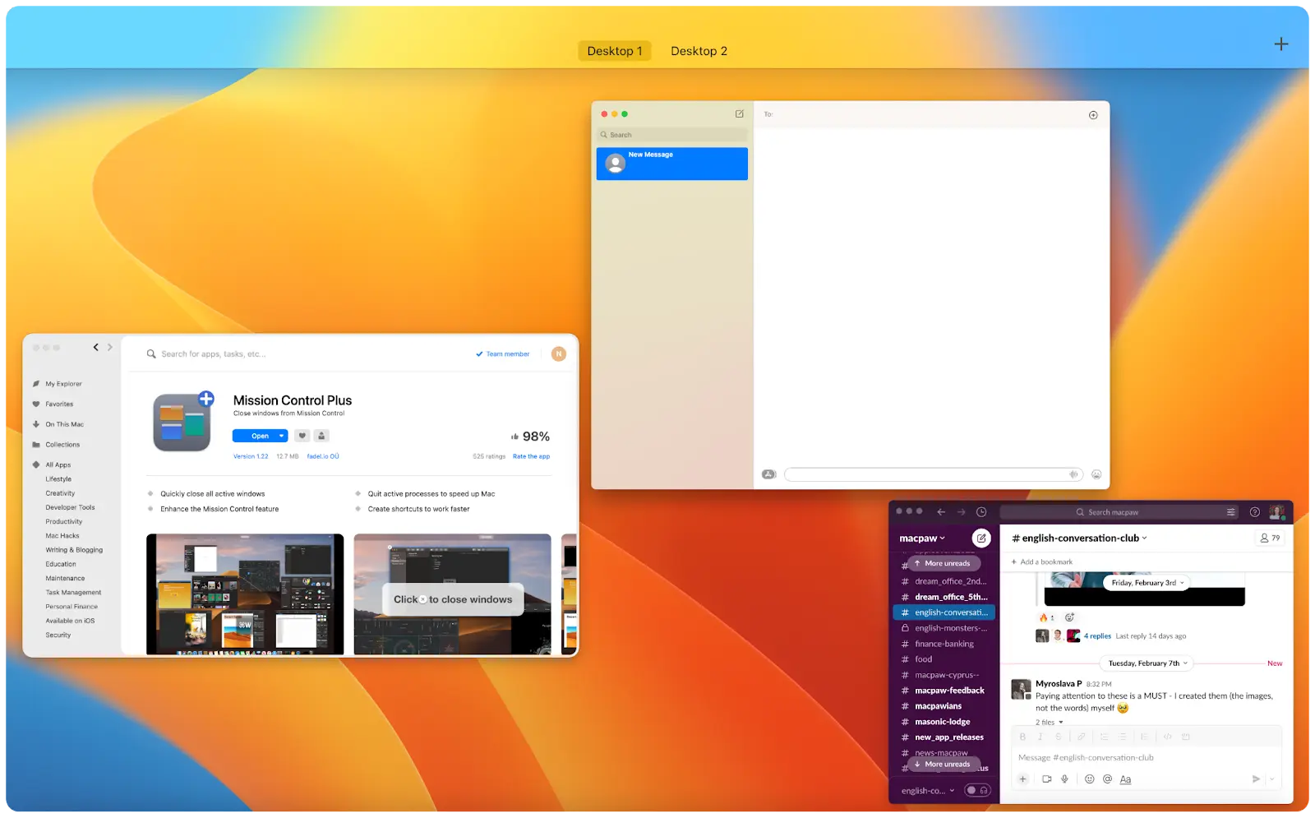Click the forward arrow in Setapp window
This screenshot has height=818, width=1315.
point(110,348)
